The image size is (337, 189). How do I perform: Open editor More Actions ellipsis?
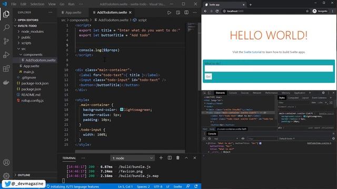point(195,13)
